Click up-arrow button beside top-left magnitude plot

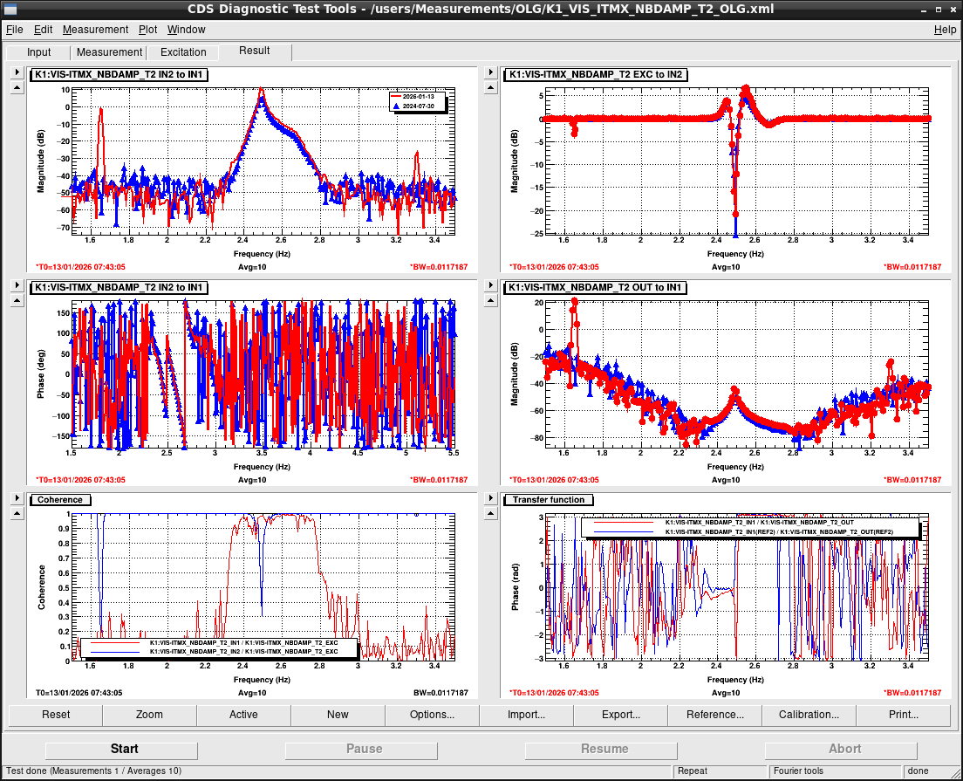17,88
